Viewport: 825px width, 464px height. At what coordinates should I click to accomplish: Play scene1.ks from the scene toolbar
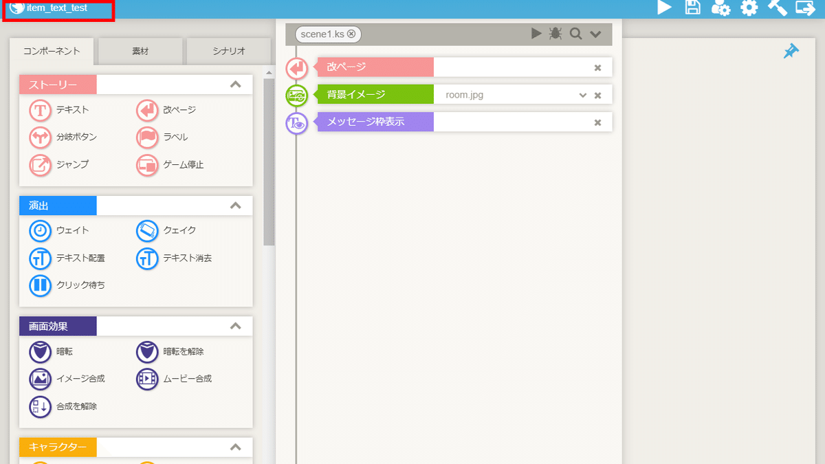click(536, 34)
